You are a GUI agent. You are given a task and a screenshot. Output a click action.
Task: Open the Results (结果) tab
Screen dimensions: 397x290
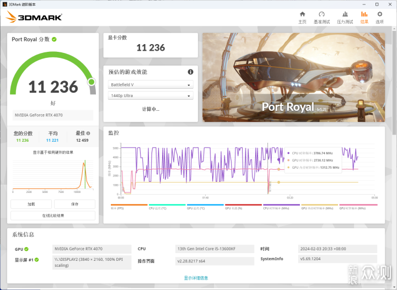coord(364,18)
